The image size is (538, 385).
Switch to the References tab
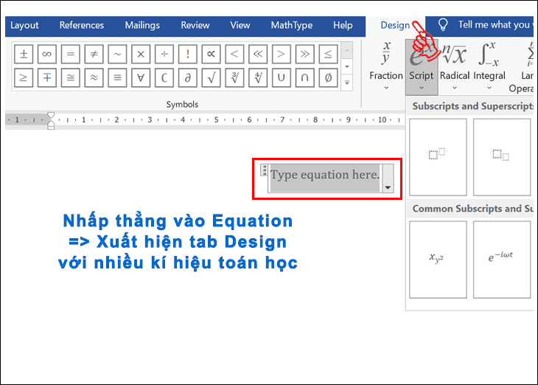82,25
